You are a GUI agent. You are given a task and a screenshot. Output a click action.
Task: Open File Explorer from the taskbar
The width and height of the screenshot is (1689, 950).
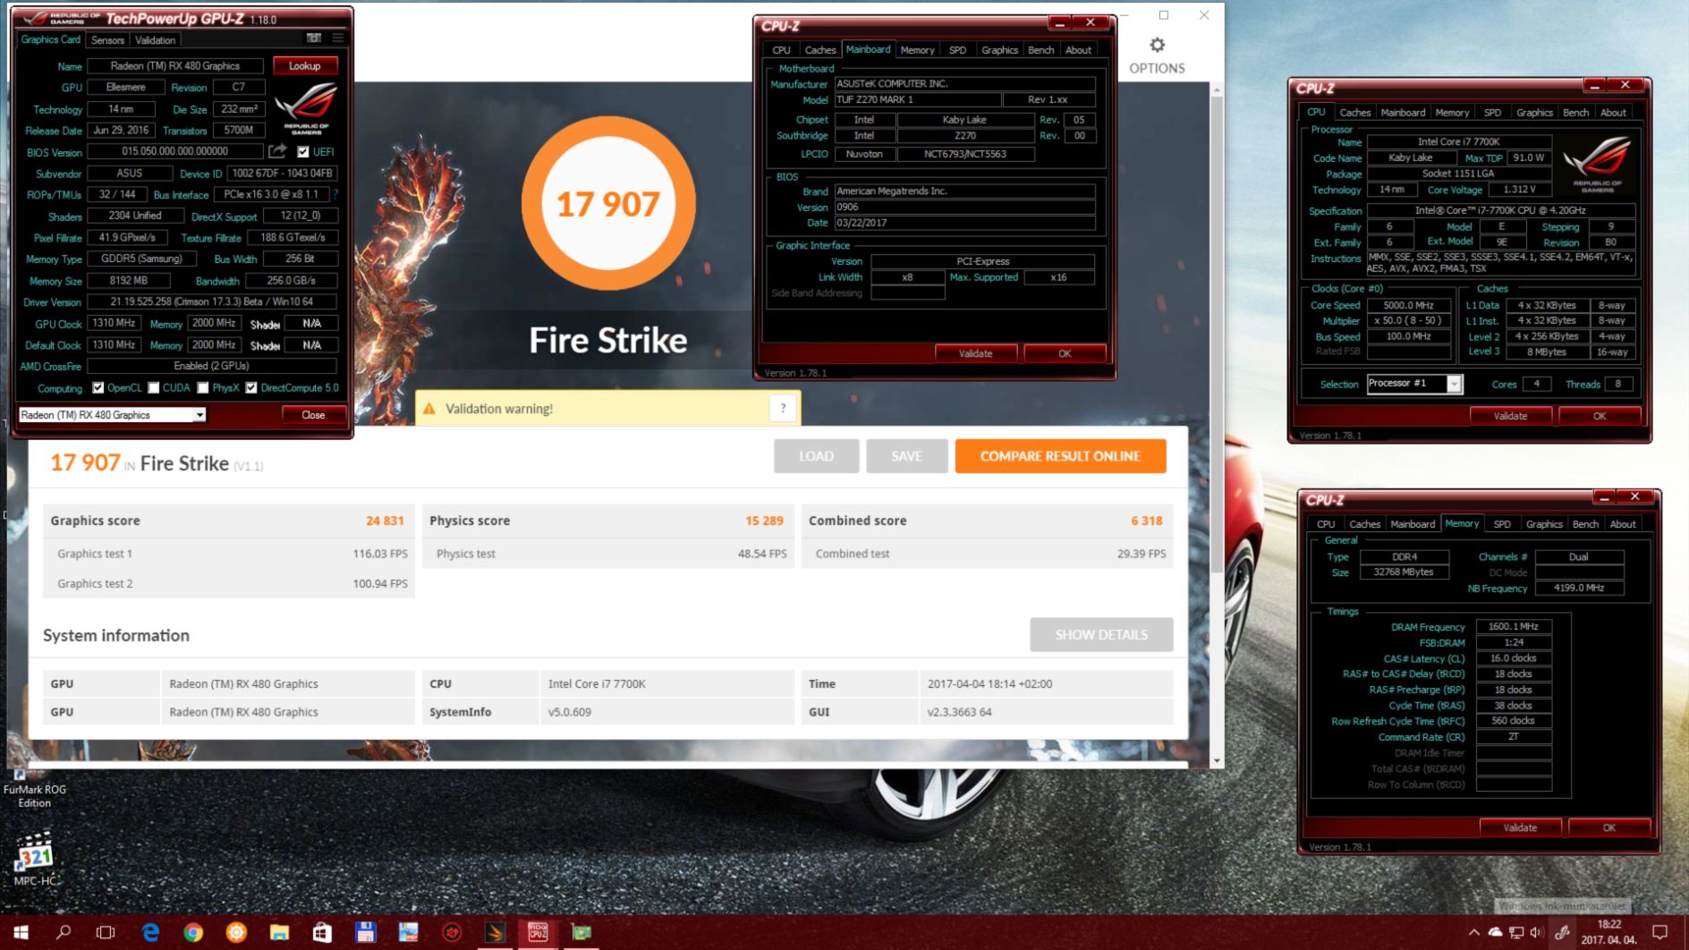(279, 932)
